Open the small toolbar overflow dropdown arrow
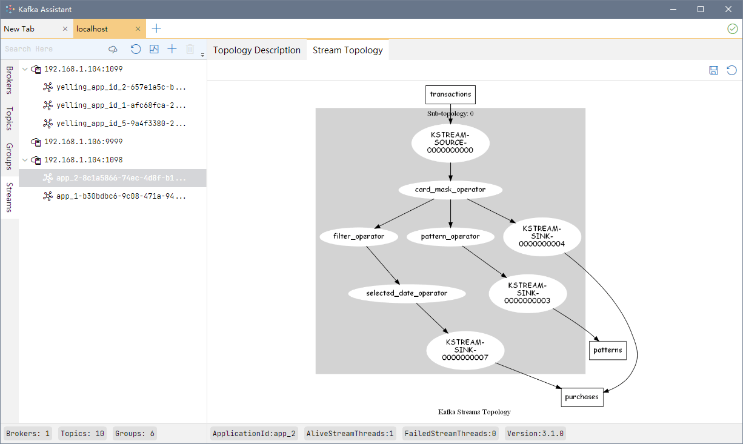743x444 pixels. [x=202, y=55]
